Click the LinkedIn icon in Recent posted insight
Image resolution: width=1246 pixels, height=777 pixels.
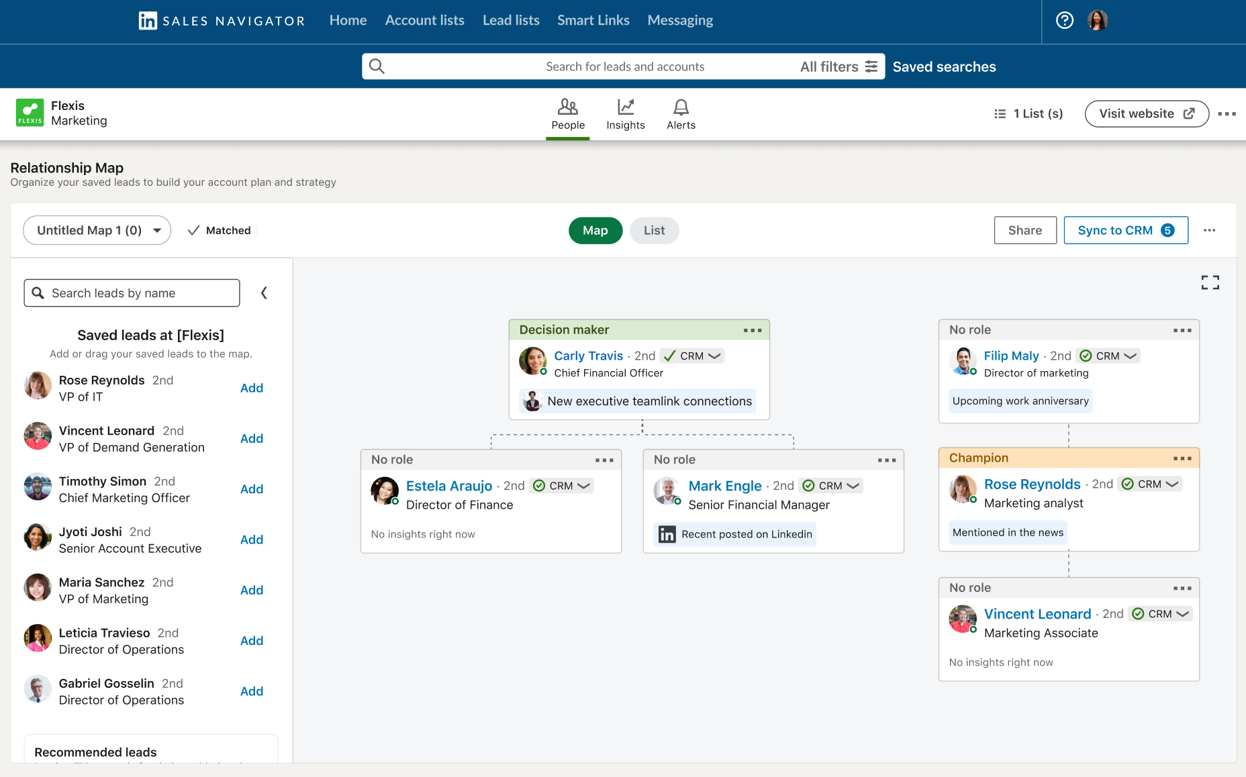tap(667, 534)
